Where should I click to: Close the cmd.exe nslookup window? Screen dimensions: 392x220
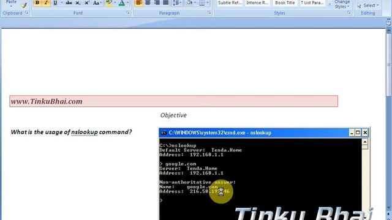point(365,133)
